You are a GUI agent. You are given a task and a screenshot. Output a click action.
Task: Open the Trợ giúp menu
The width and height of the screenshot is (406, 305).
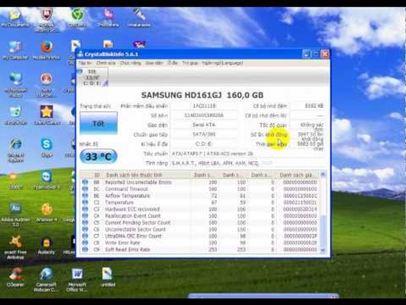[x=190, y=63]
